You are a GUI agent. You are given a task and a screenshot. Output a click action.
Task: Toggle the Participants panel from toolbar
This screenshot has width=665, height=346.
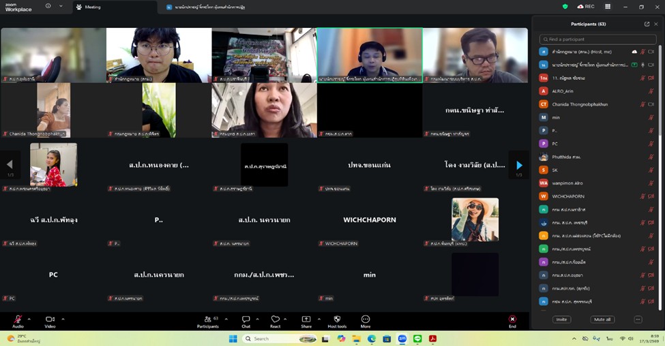coord(207,319)
